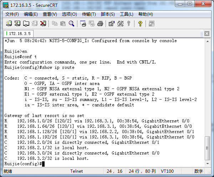Open the 脚本(S) menu
This screenshot has height=177, width=214.
tap(108, 14)
